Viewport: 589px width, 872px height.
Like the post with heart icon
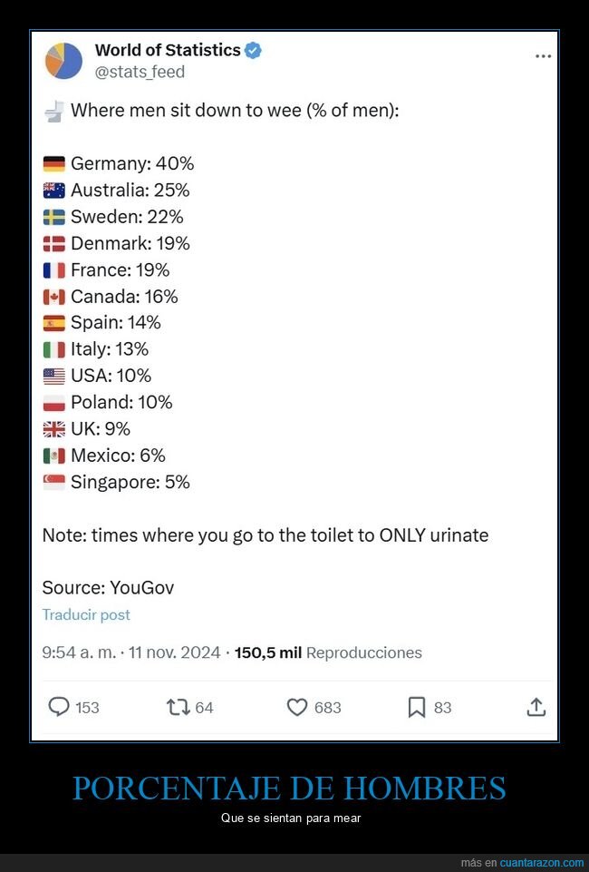(x=297, y=707)
